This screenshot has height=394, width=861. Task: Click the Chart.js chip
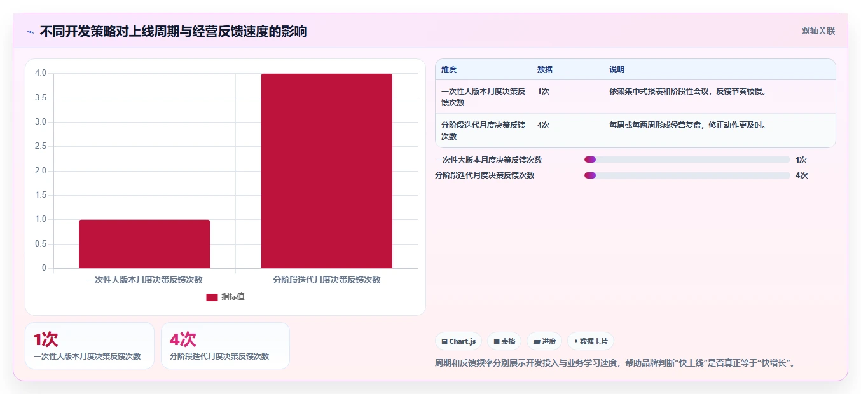[458, 341]
